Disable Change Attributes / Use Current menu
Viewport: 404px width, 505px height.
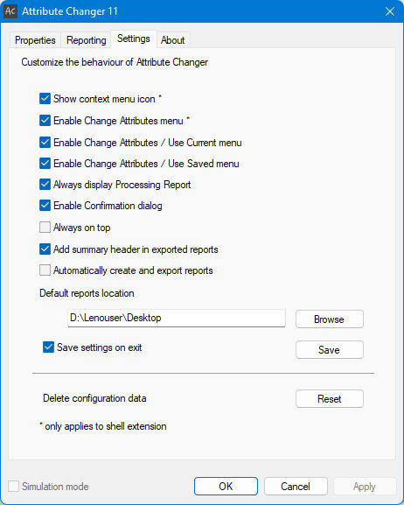45,142
